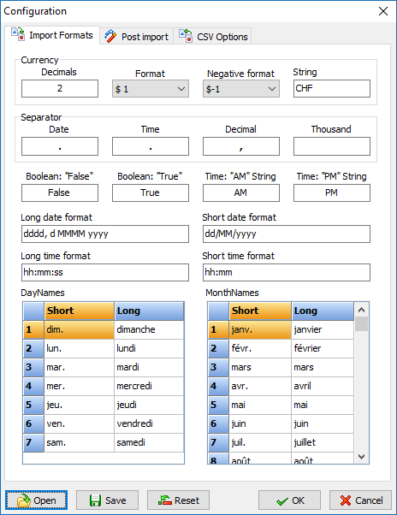Screen dimensions: 397x515
Task: Click the Long date format field
Action: [105, 234]
